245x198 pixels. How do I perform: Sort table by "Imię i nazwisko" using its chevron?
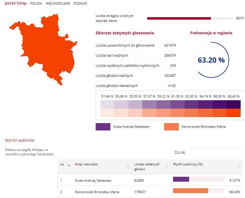tap(128, 166)
